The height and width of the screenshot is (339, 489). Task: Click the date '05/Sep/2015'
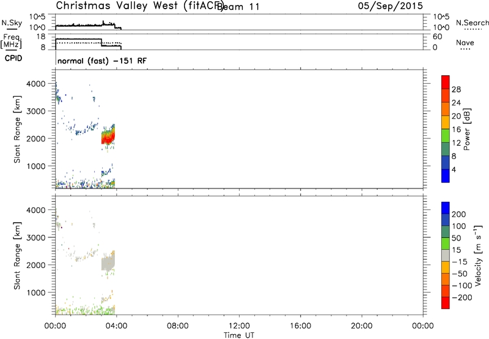click(x=390, y=6)
